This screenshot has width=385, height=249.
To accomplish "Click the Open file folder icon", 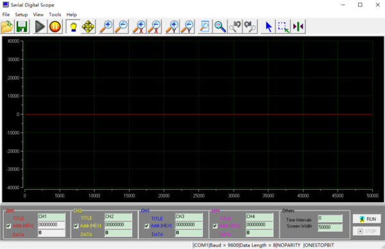I will point(7,26).
